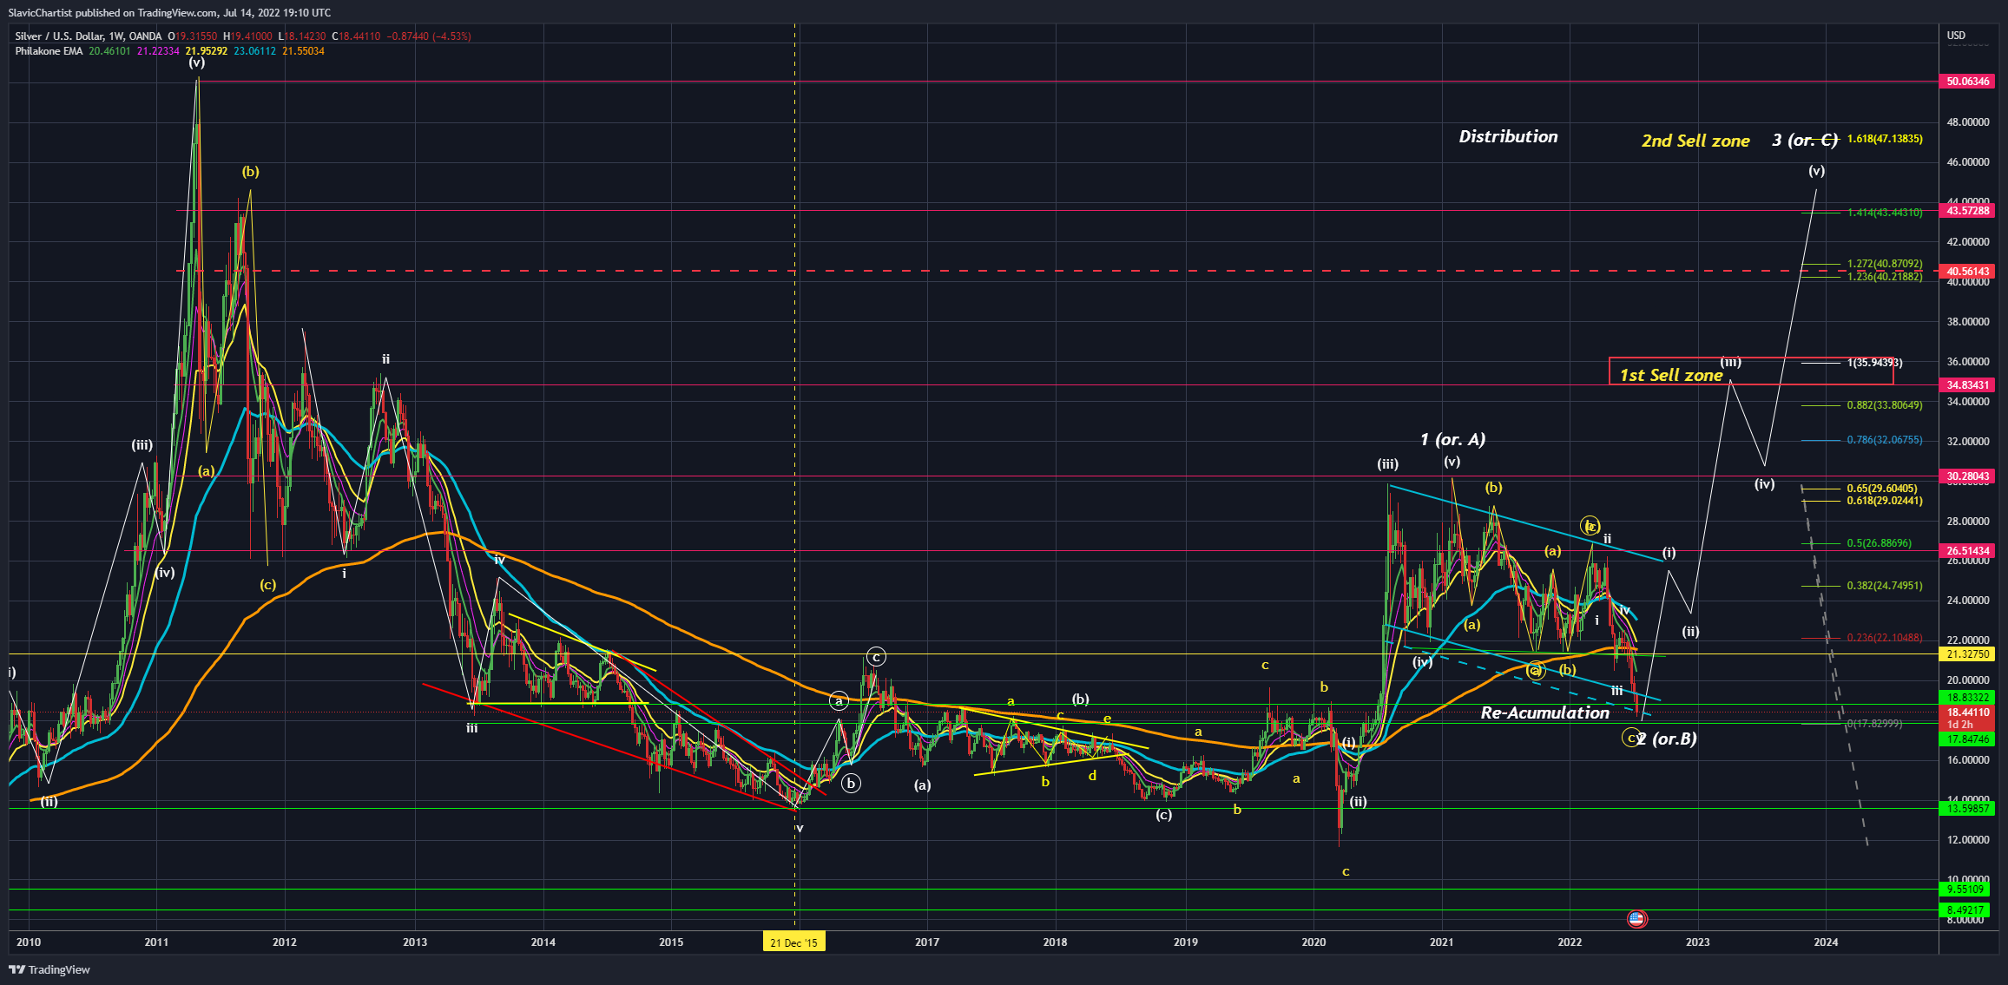Select the 21 Dec '15 date marker
The width and height of the screenshot is (2008, 985).
[x=793, y=942]
